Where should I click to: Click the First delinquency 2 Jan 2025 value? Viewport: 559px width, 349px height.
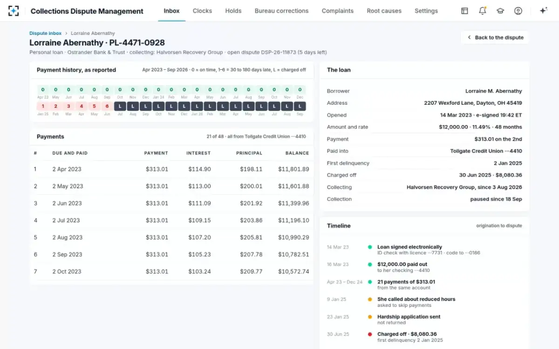point(508,163)
